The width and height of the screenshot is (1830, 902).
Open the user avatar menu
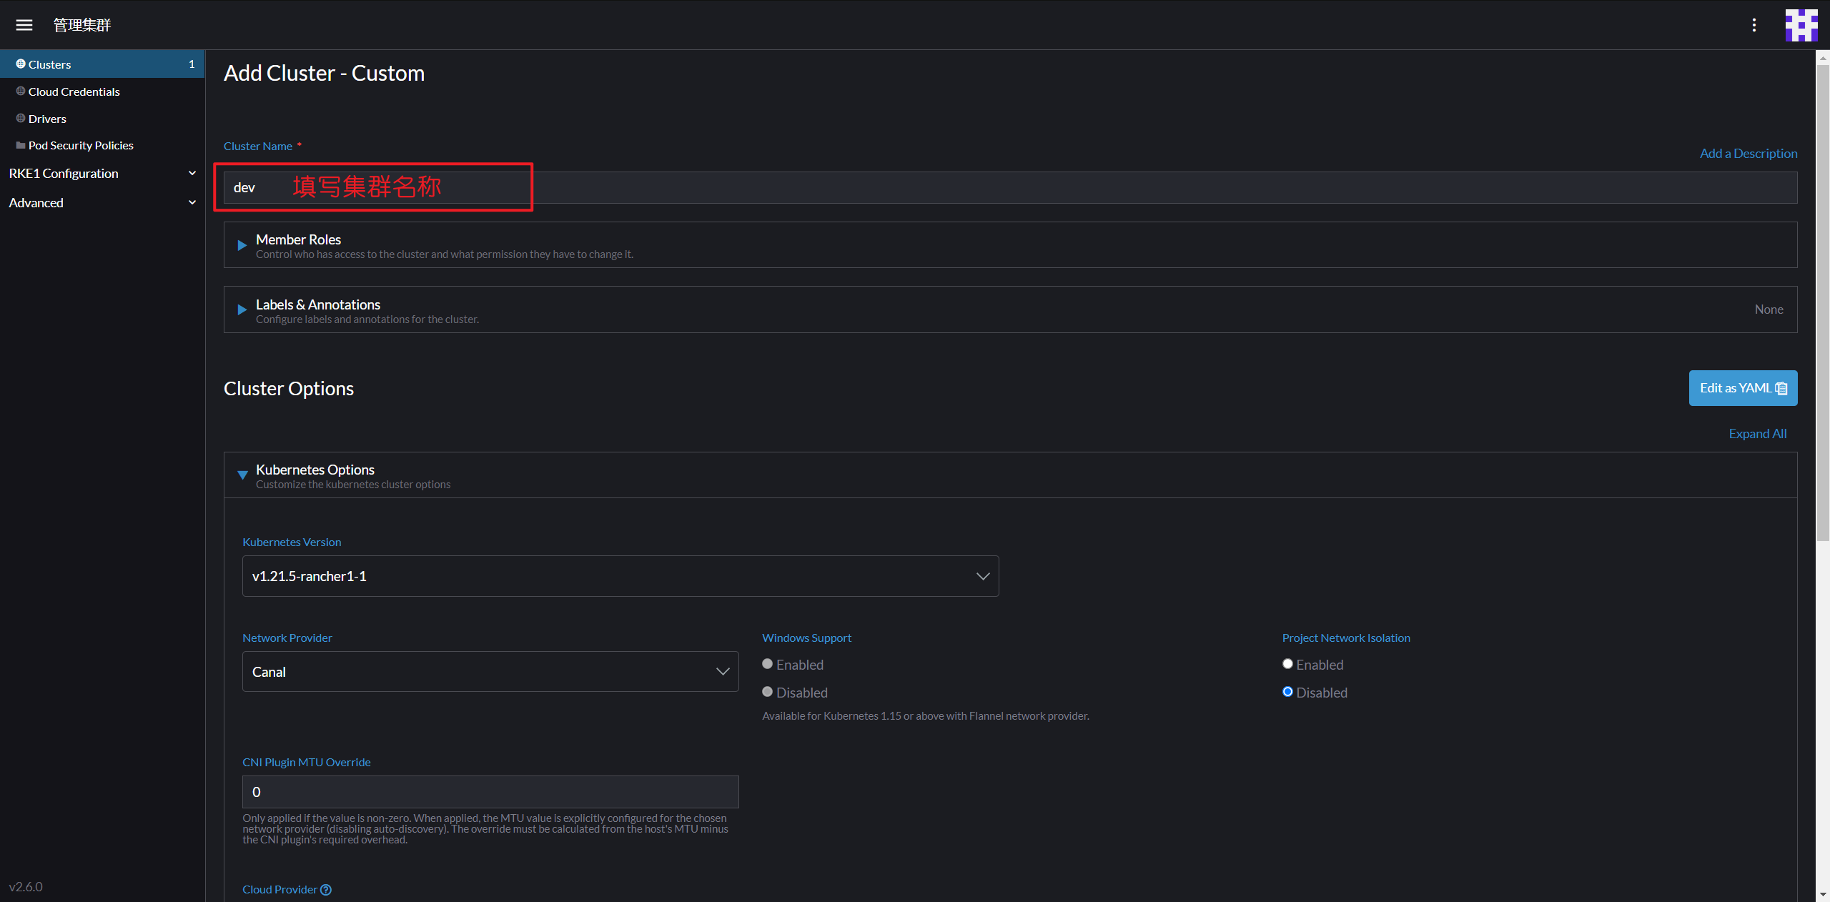[x=1801, y=25]
